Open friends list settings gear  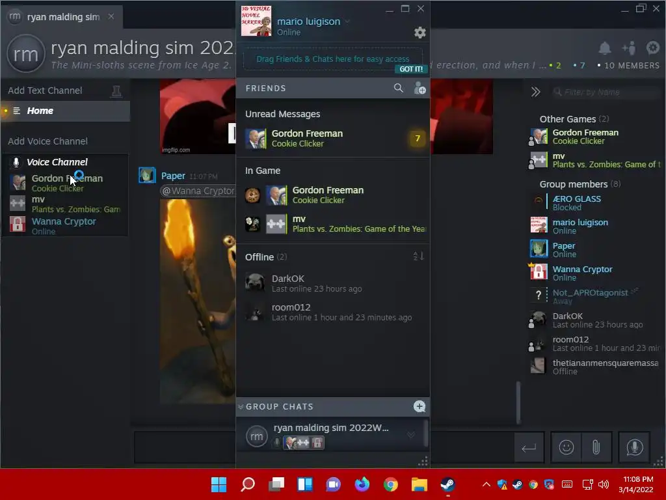[x=420, y=33]
